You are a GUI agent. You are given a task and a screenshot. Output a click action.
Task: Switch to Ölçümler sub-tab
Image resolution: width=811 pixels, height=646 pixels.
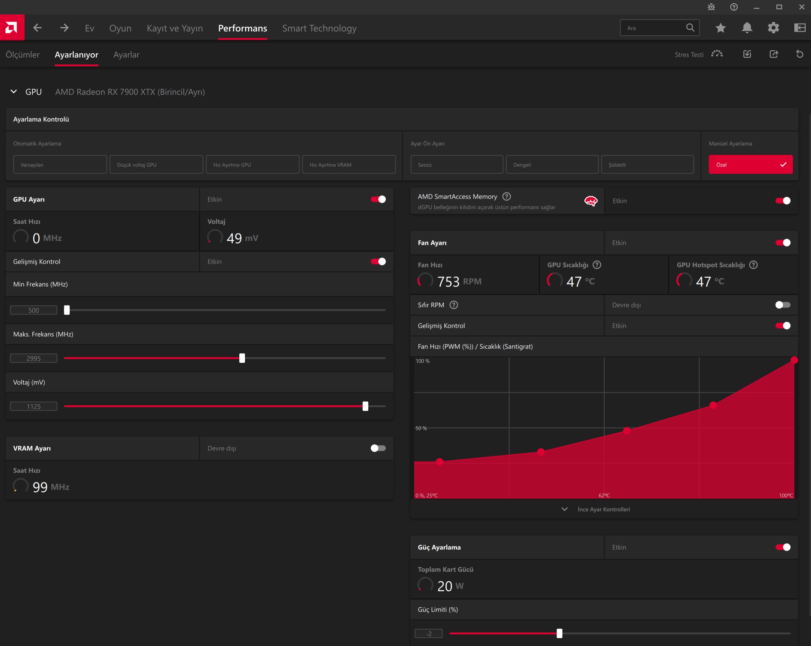(23, 54)
